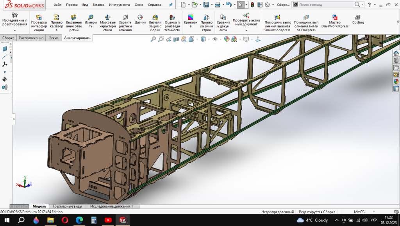The width and height of the screenshot is (400, 226).
Task: Switch to the Эскиз tab
Action: tap(53, 38)
